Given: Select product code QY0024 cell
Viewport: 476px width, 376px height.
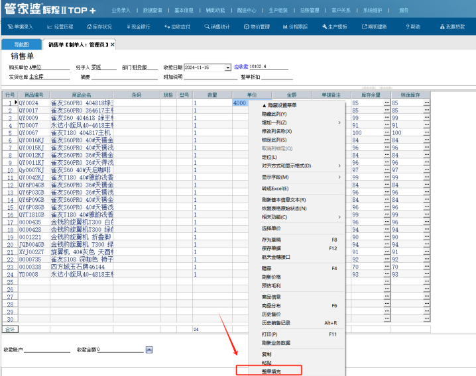Looking at the screenshot, I should 34,103.
